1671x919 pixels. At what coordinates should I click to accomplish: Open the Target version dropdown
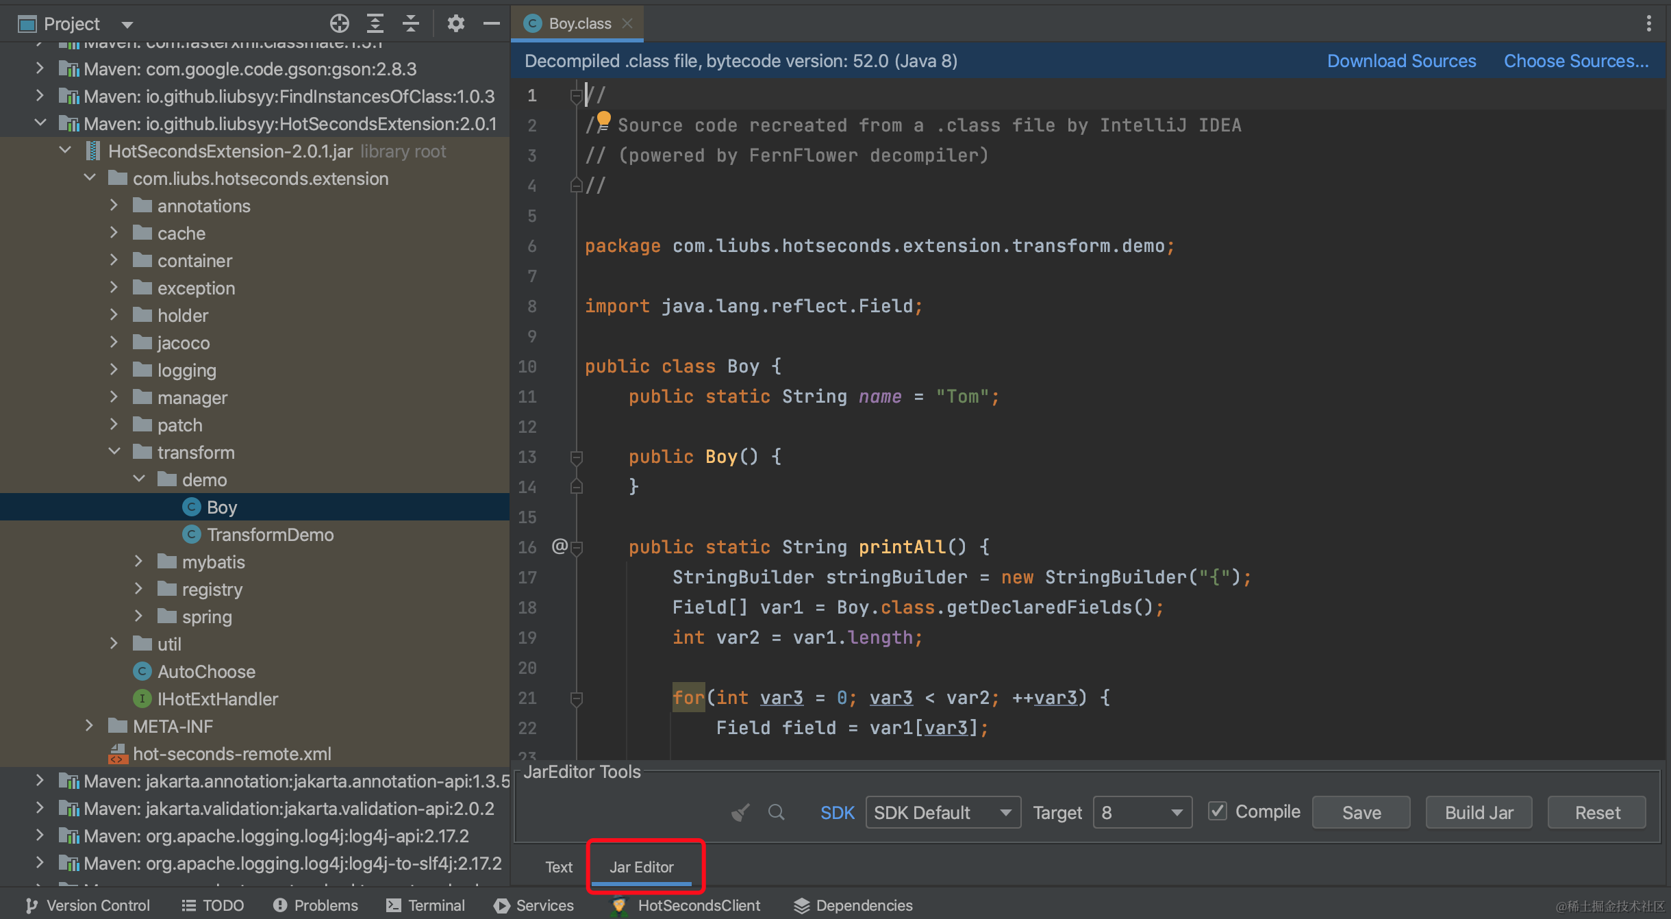coord(1142,812)
